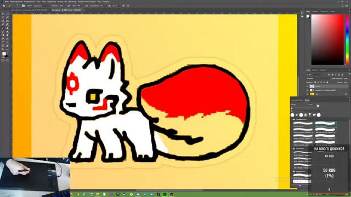
Task: Select the Brush tool in the toolbox
Action: (x=3, y=28)
